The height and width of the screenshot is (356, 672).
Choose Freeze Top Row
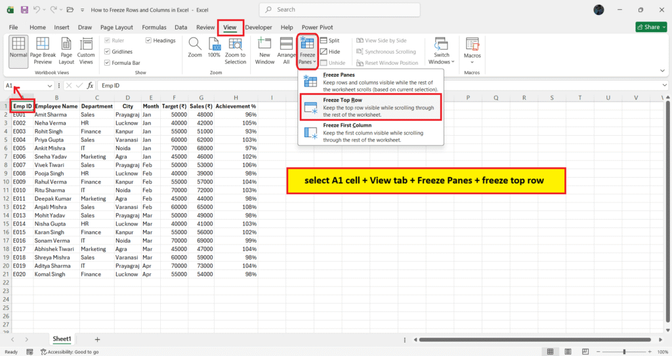371,107
